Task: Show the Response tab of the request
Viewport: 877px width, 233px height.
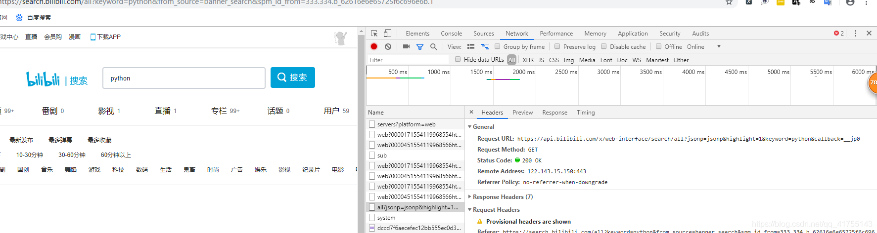Action: click(555, 113)
